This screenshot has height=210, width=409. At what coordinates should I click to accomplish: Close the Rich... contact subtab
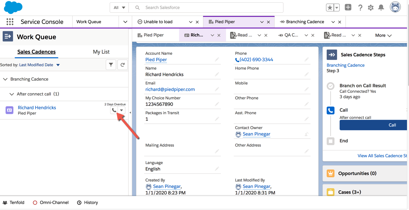[x=219, y=35]
